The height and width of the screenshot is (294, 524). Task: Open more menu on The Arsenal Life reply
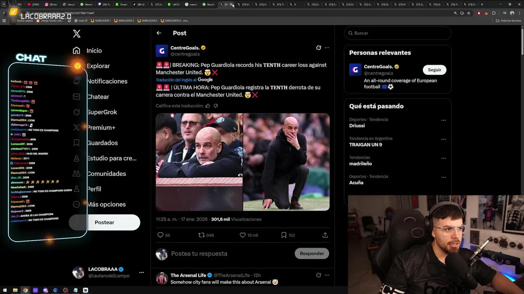(x=327, y=275)
